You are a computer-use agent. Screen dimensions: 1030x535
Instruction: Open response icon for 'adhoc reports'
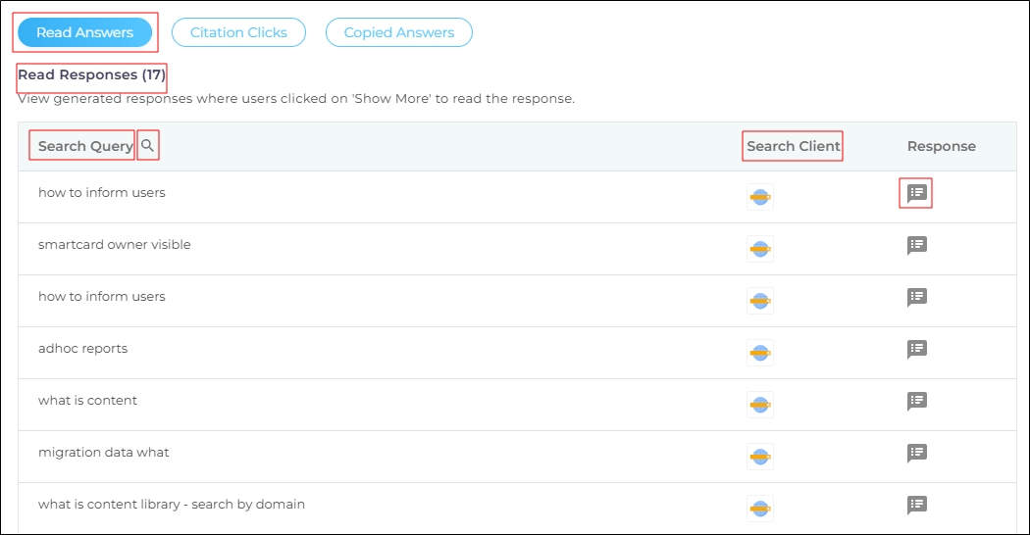coord(916,349)
